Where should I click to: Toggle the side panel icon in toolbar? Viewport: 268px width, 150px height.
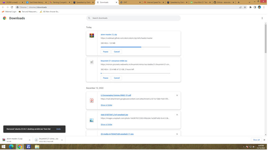point(255,7)
